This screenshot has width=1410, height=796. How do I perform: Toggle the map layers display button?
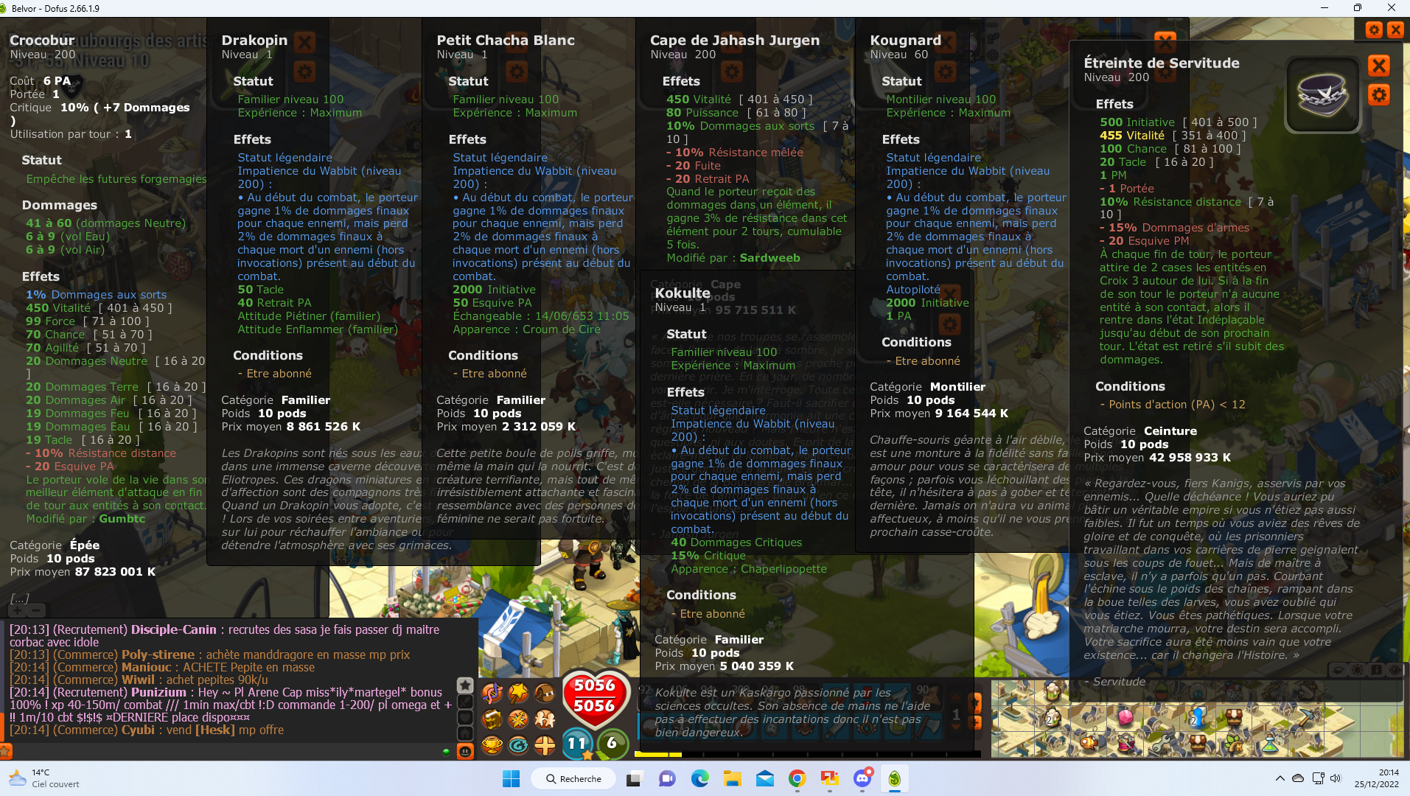tap(1338, 670)
